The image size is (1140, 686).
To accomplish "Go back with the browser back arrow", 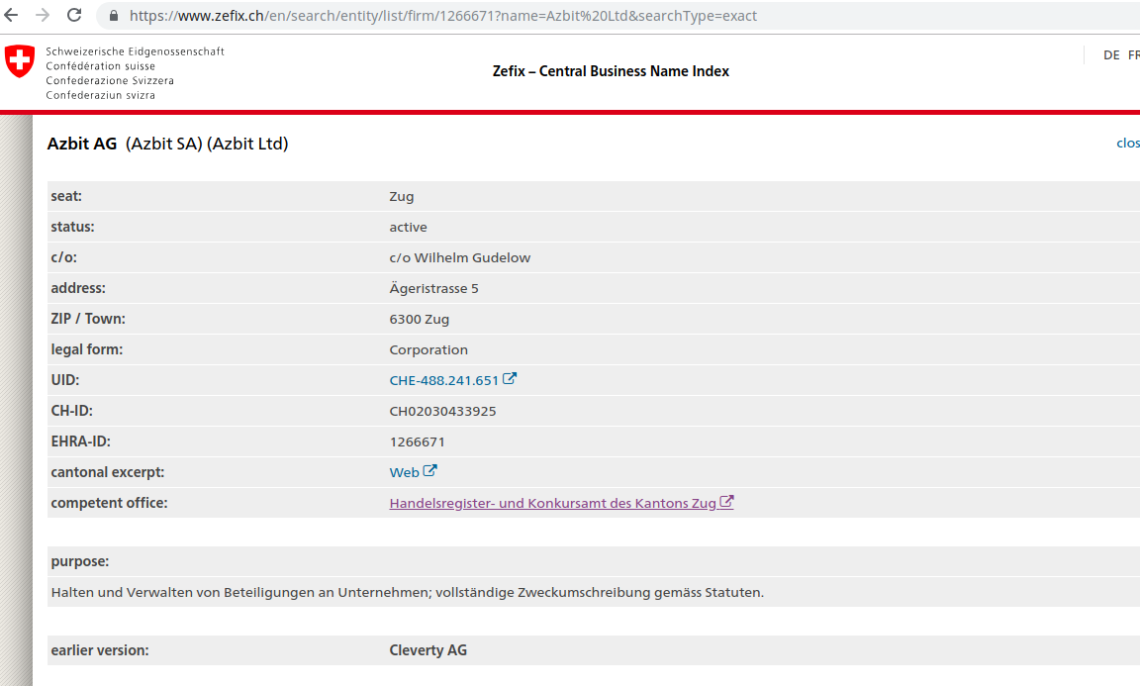I will coord(11,15).
